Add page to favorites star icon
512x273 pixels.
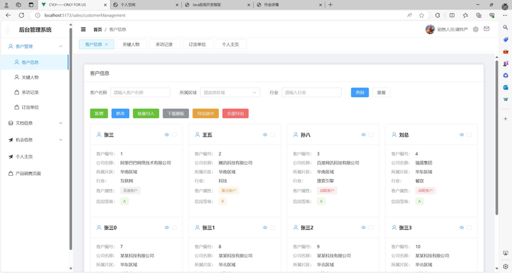click(422, 15)
